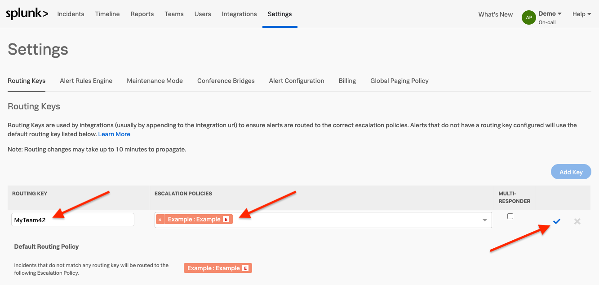Open the Global Paging Policy tab

399,81
